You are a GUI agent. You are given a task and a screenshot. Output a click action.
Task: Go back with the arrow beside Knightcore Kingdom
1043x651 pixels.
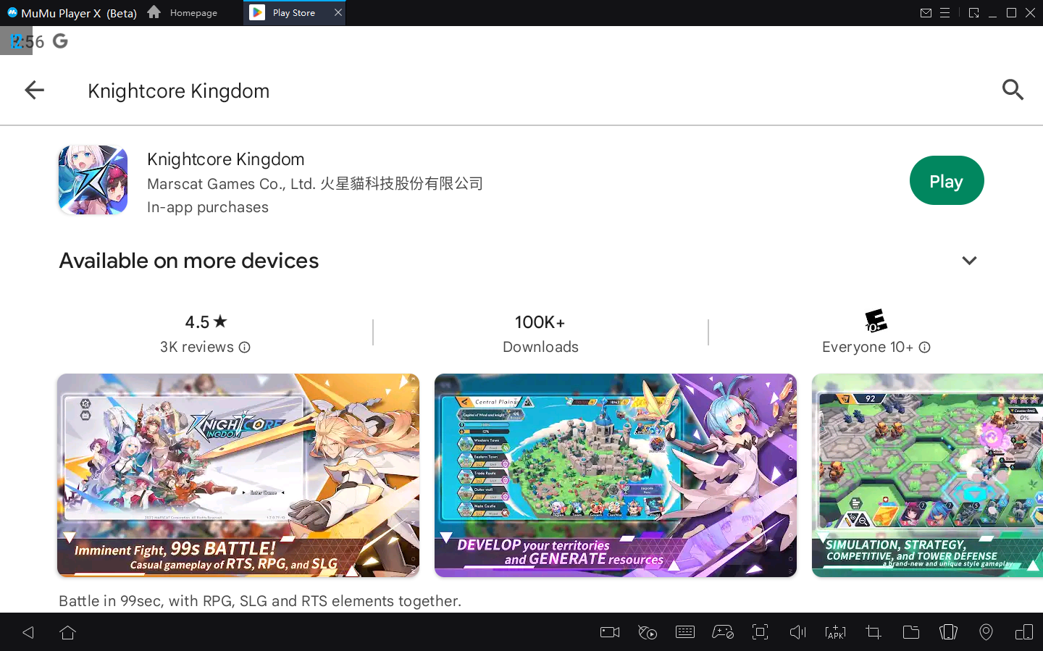34,90
